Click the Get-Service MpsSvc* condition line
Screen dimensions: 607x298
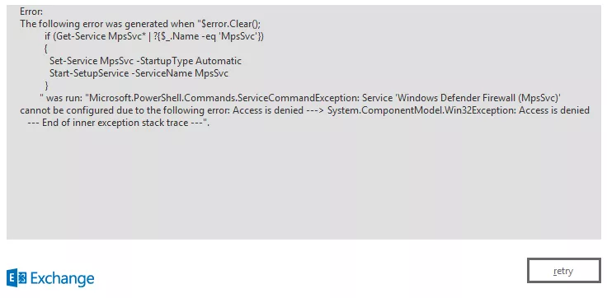[154, 36]
